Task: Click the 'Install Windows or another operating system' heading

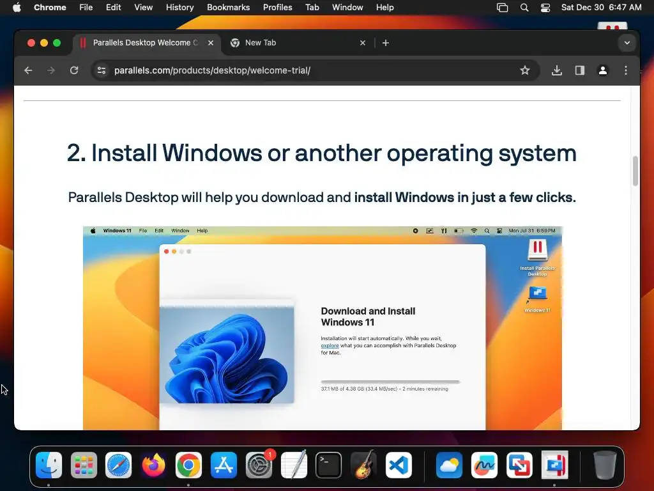Action: (322, 153)
